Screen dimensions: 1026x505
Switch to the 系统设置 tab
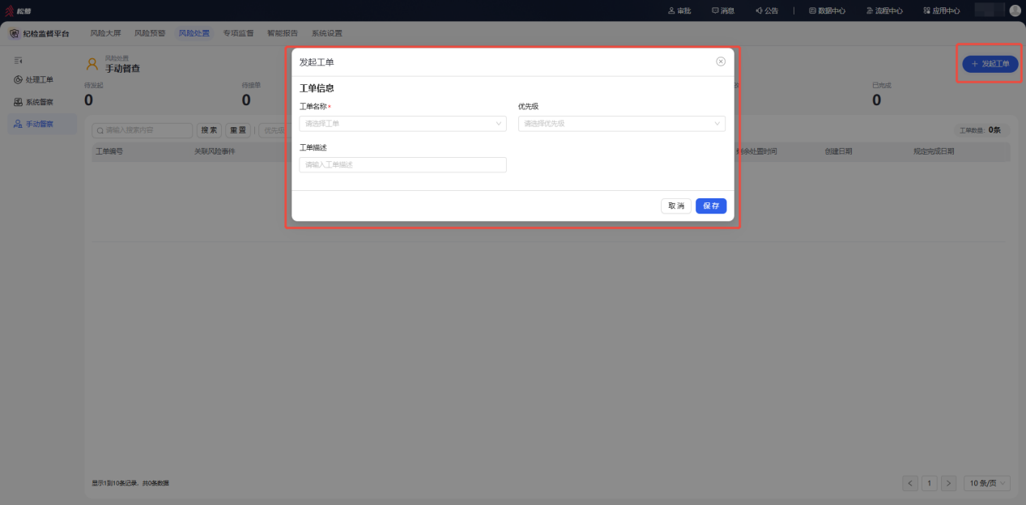326,33
